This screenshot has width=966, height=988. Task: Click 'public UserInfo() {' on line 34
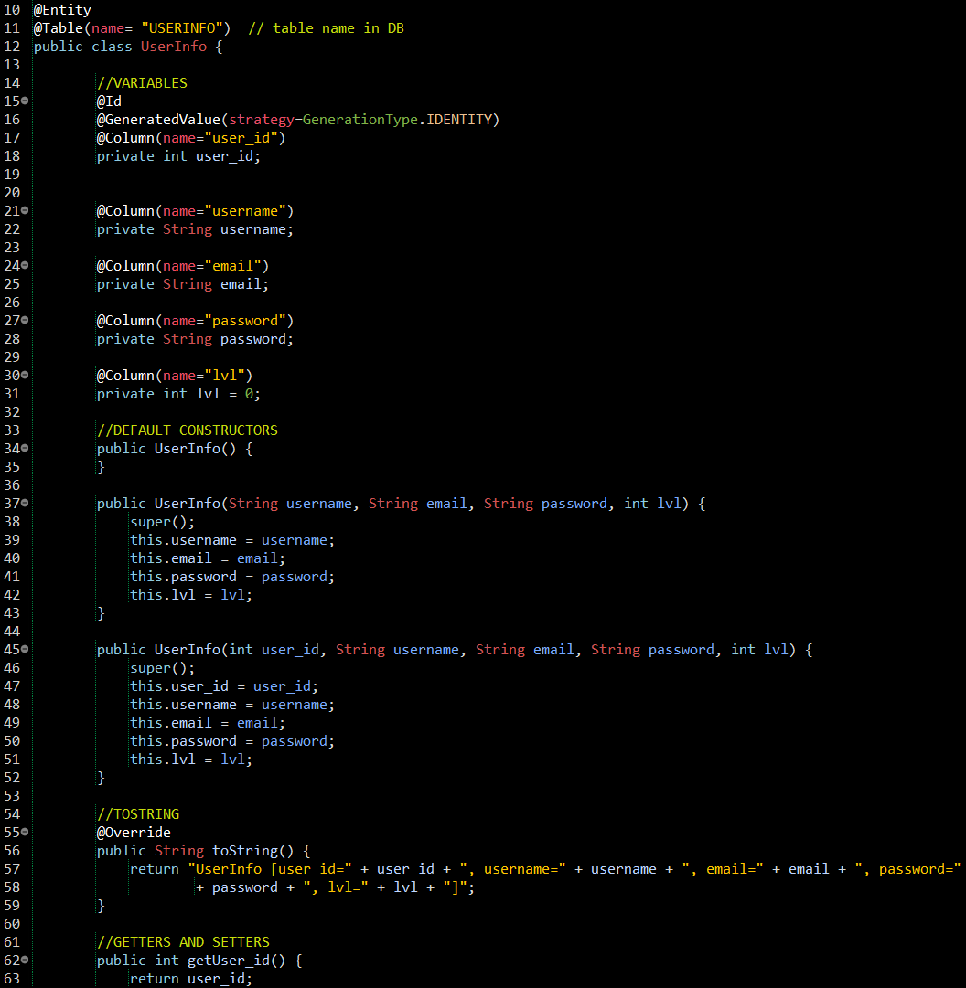[x=175, y=449]
